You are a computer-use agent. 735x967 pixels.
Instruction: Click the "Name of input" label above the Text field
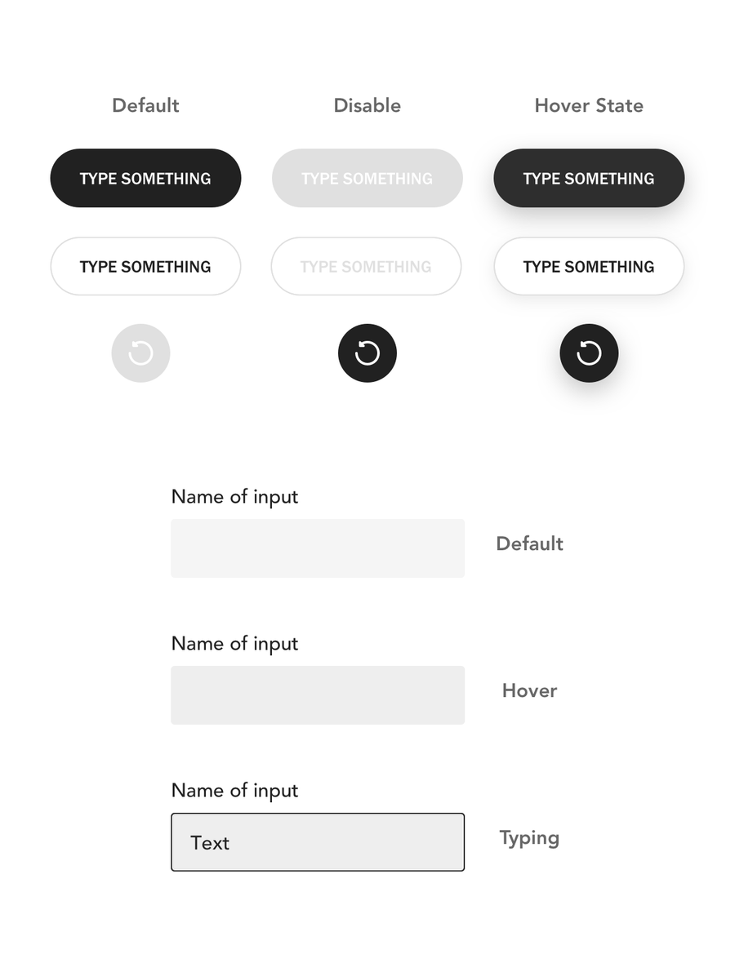point(234,791)
